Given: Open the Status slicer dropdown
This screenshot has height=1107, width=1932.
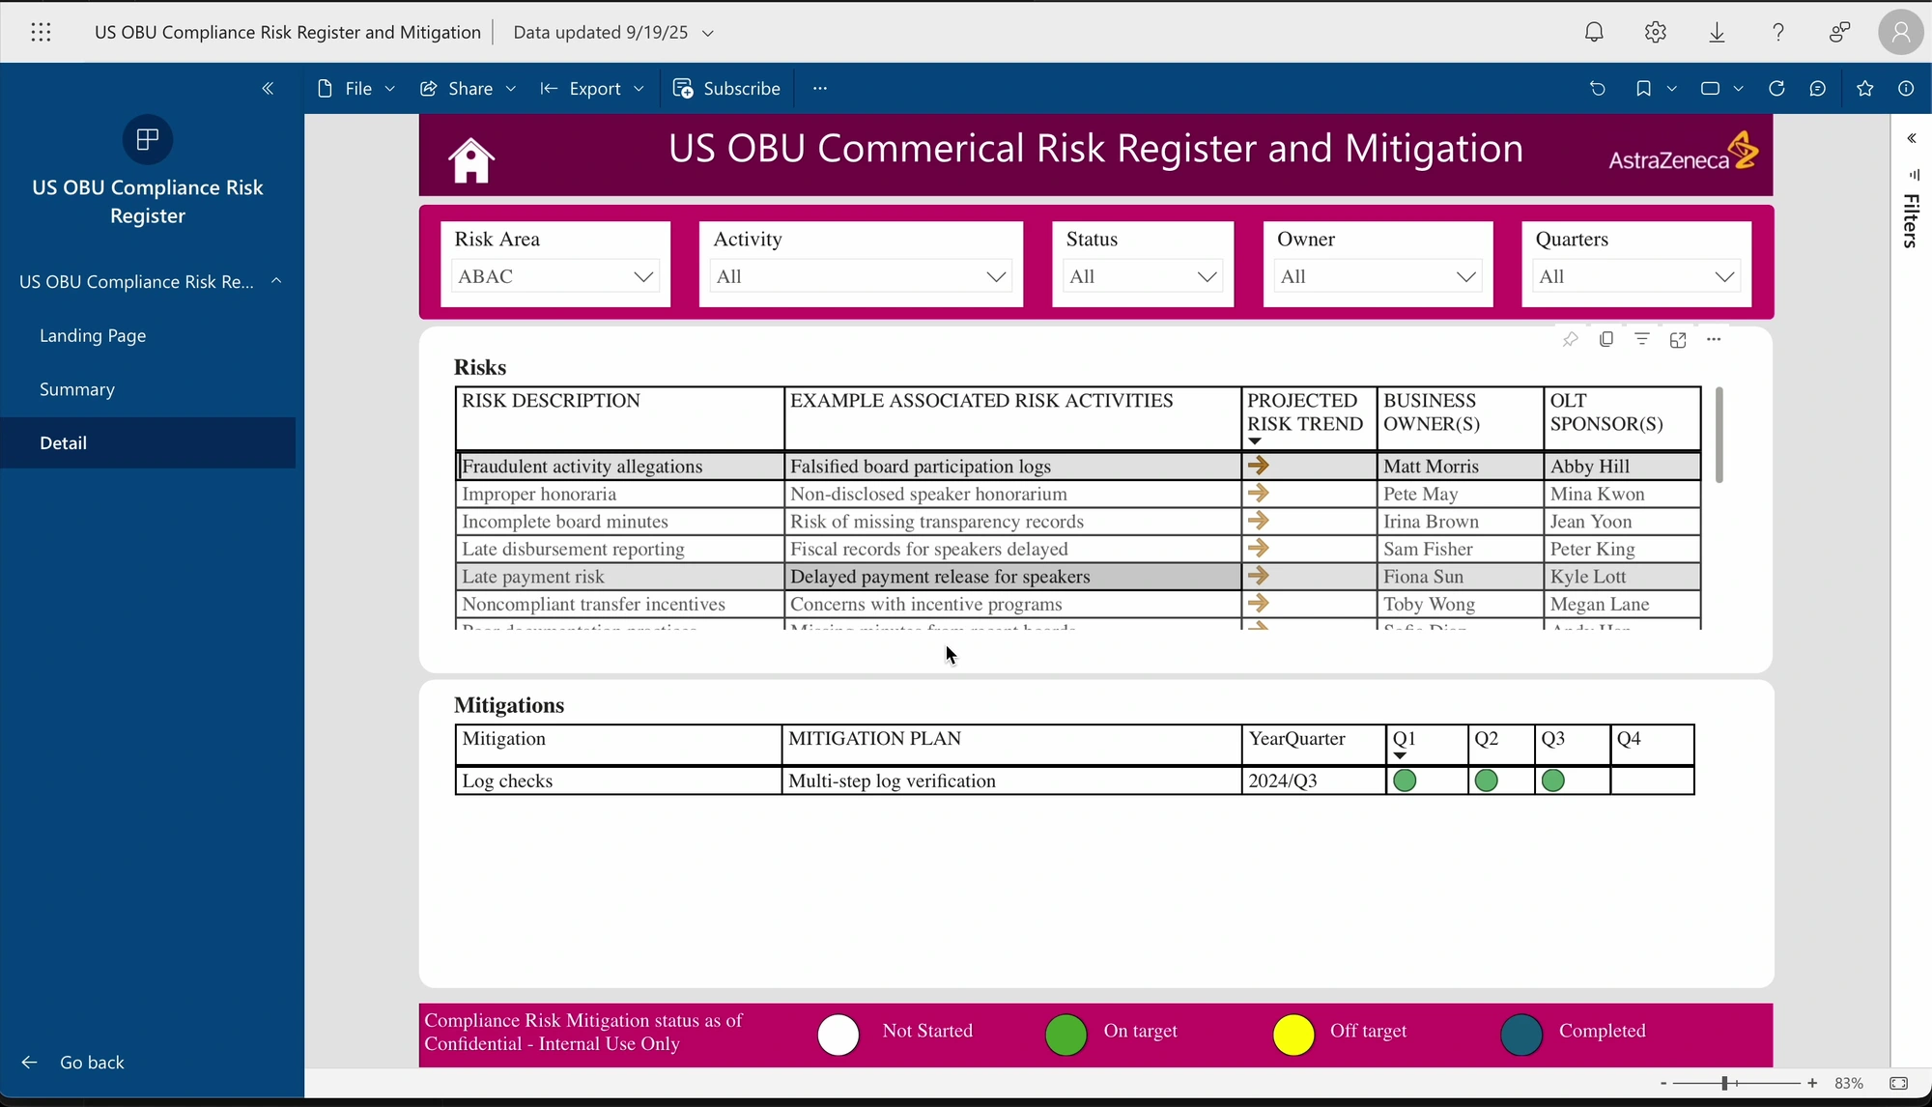Looking at the screenshot, I should (x=1143, y=276).
